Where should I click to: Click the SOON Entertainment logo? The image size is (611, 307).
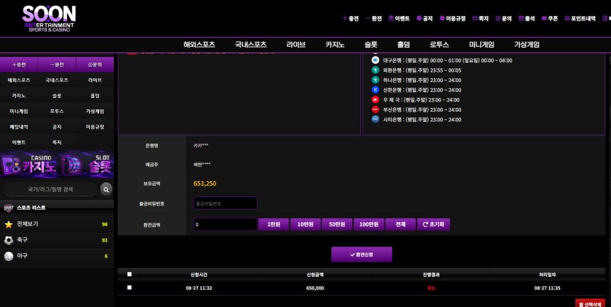49,18
